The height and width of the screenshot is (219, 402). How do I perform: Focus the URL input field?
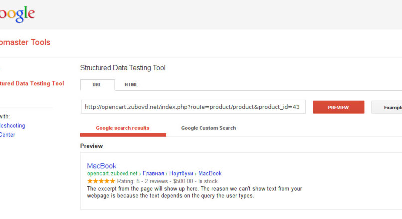coord(193,107)
